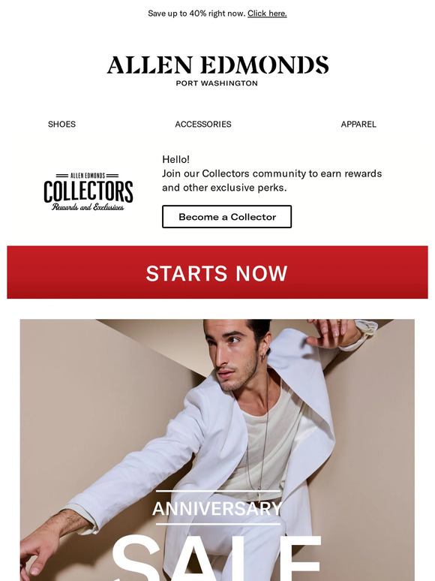The height and width of the screenshot is (581, 435).
Task: Click the Collectors Rewards and Exclusives logo
Action: pyautogui.click(x=88, y=191)
